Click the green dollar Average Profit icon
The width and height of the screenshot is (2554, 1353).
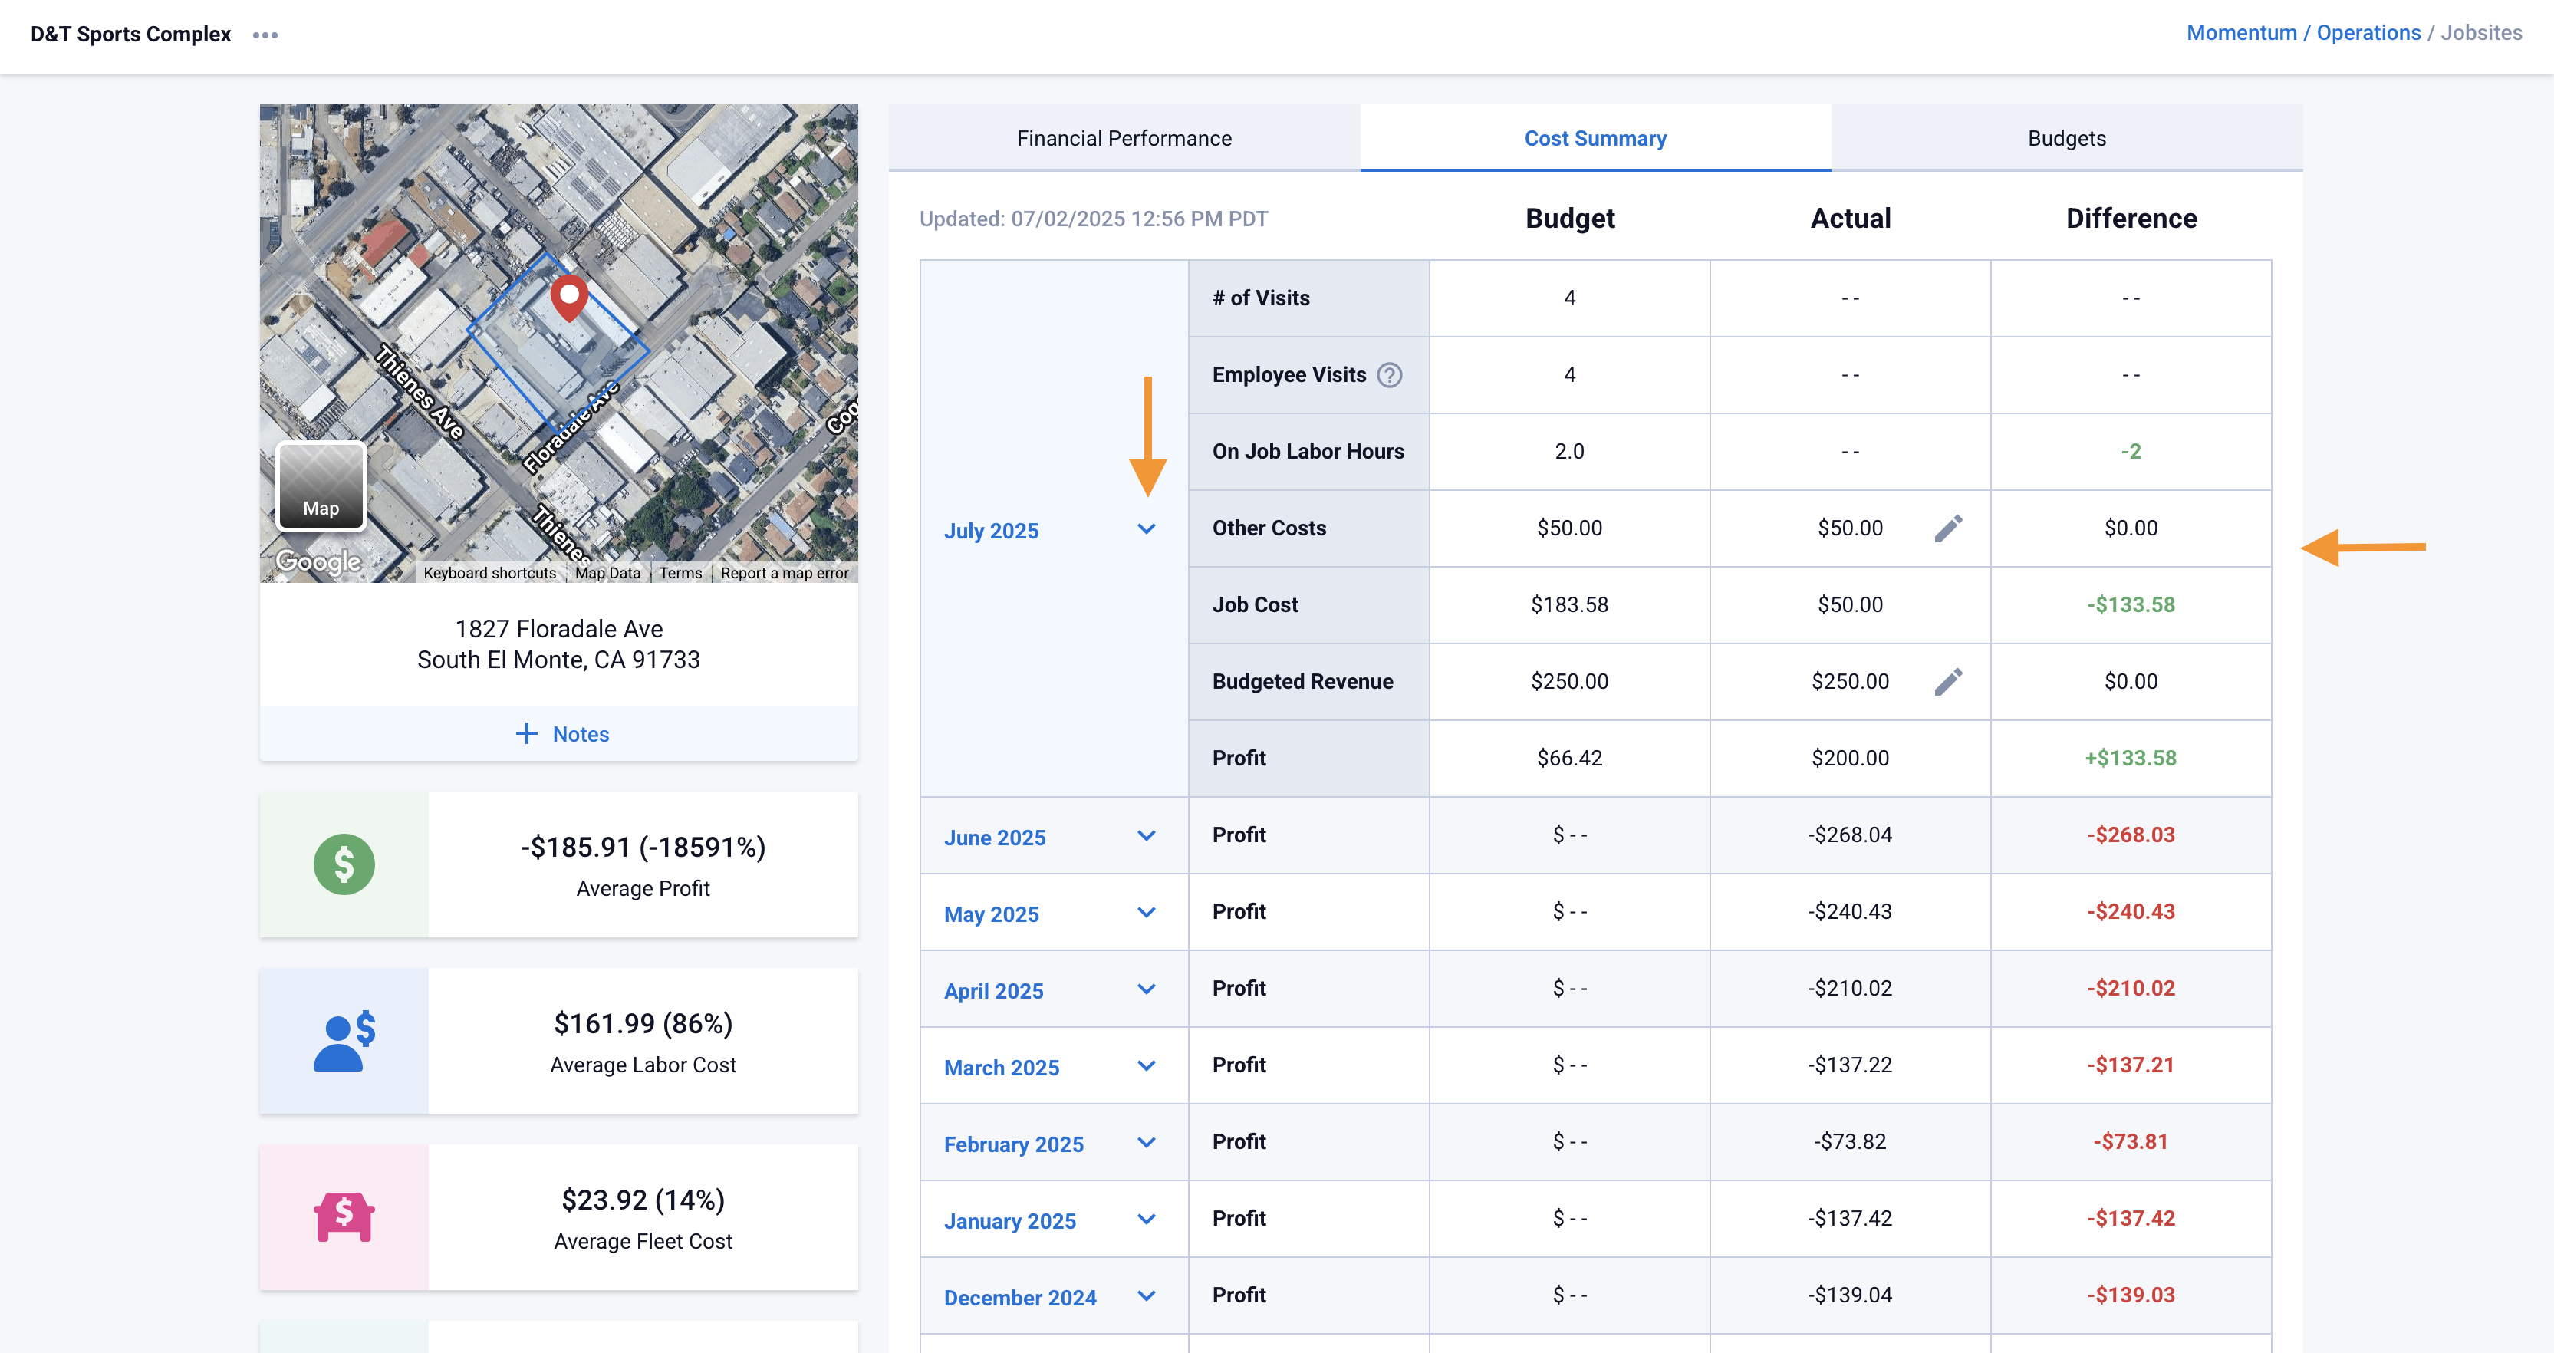point(343,864)
